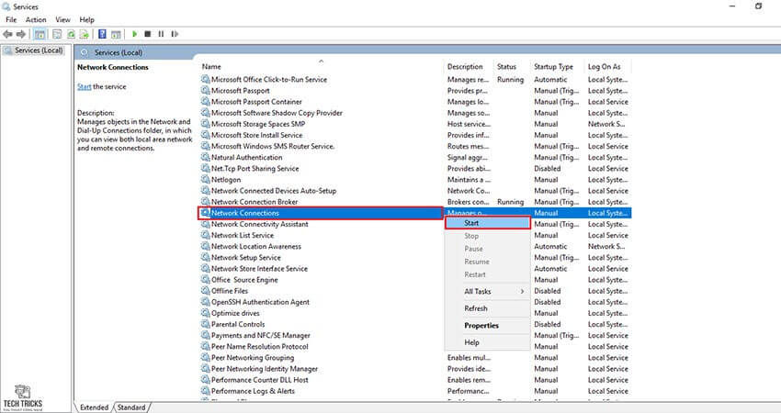The image size is (781, 413).
Task: Click the gear icon beside Offline Files
Action: point(205,291)
